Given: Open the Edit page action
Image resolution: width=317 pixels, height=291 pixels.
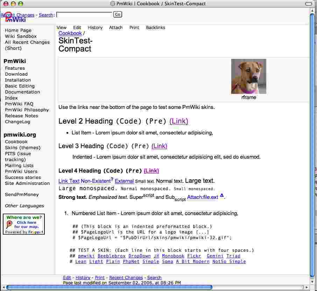Looking at the screenshot, I should (77, 28).
